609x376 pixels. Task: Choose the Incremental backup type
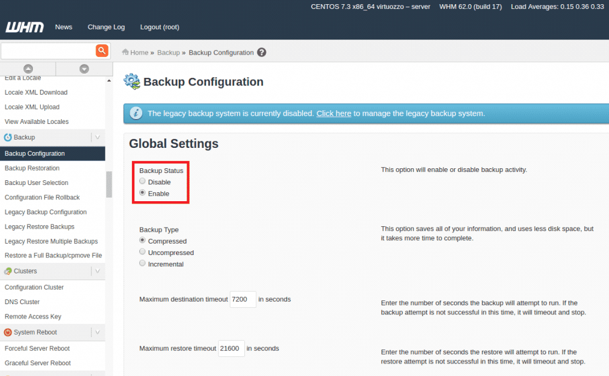[x=142, y=263]
